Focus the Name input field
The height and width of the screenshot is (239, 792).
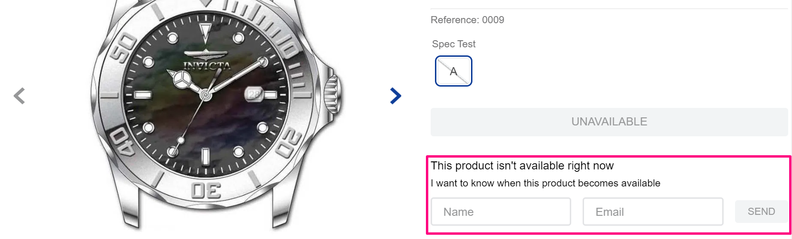pyautogui.click(x=501, y=212)
